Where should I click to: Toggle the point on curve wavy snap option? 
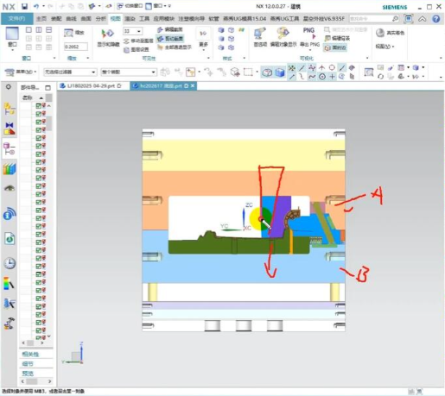[312, 77]
